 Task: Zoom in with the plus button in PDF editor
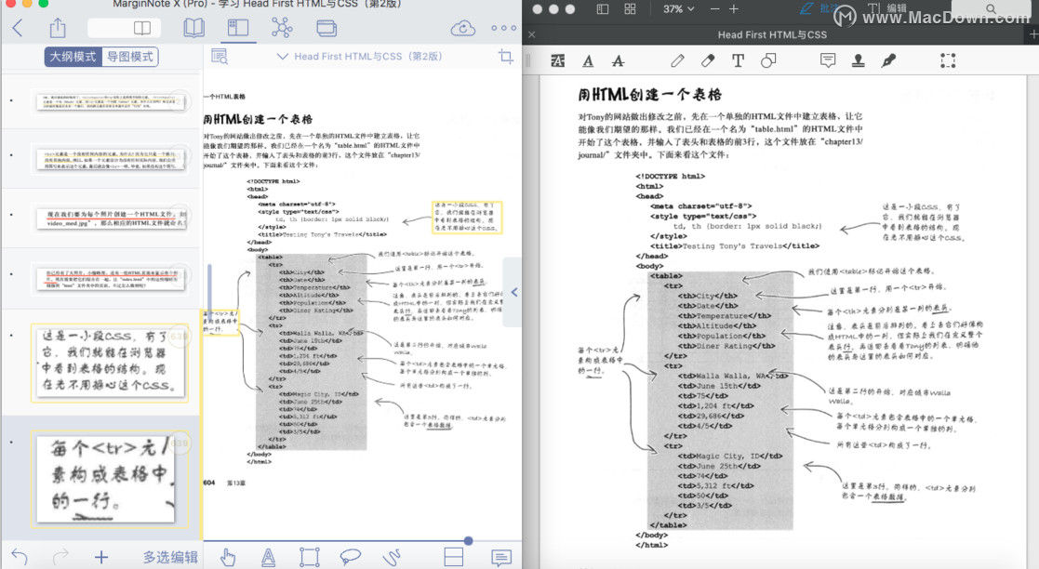pyautogui.click(x=734, y=9)
